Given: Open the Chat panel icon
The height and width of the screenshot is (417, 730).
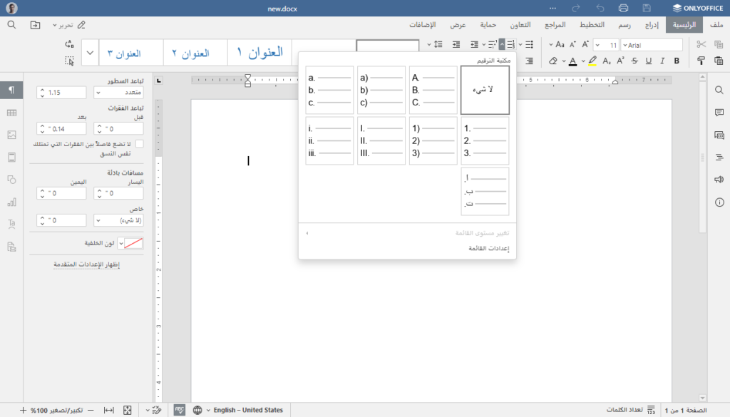Looking at the screenshot, I should click(x=721, y=135).
